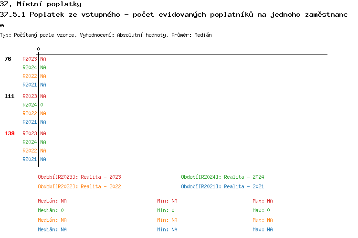Screen dimensions: 358x238
Task: Select the red group label 139
Action: [10, 133]
